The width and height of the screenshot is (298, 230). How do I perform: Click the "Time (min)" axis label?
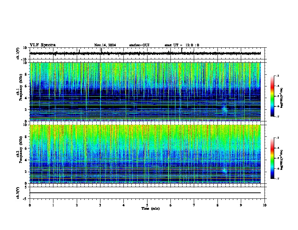[x=151, y=209]
